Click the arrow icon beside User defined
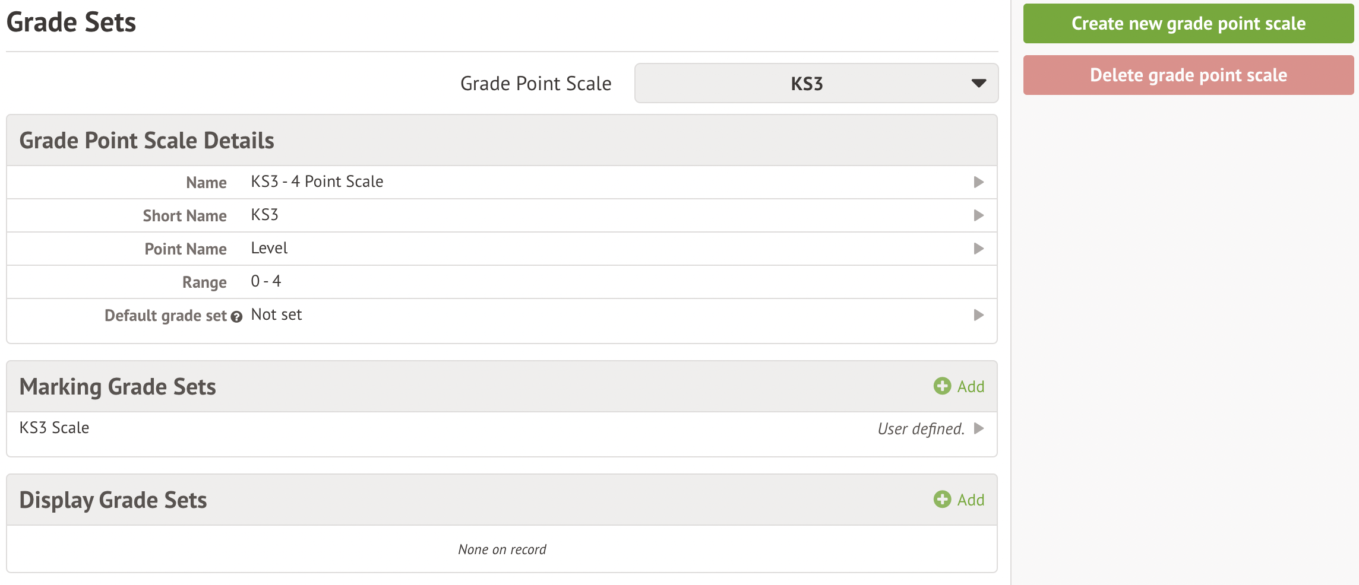The image size is (1359, 585). 979,428
